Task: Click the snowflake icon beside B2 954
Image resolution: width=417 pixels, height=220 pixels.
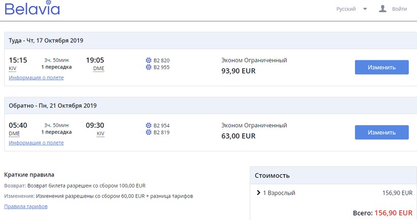Action: point(148,125)
